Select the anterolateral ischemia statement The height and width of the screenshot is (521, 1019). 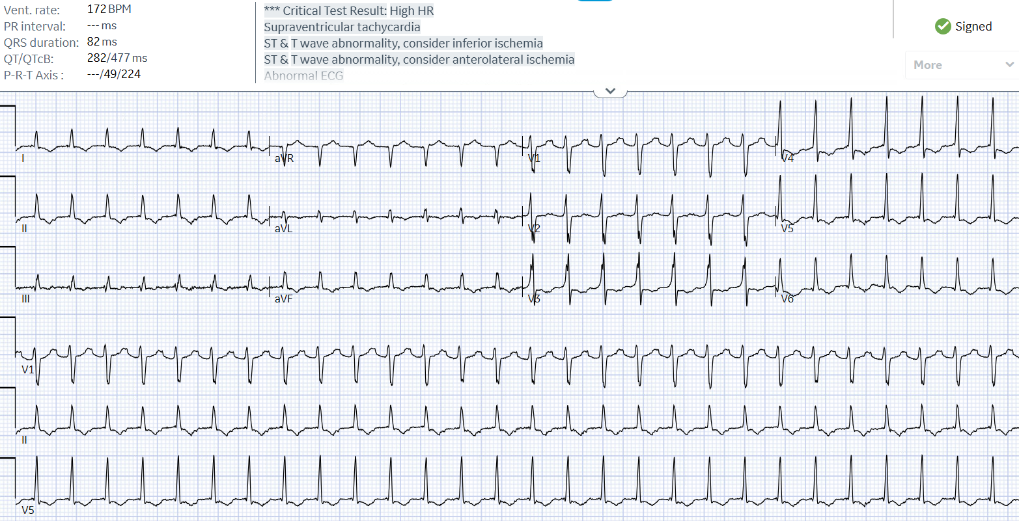coord(419,60)
